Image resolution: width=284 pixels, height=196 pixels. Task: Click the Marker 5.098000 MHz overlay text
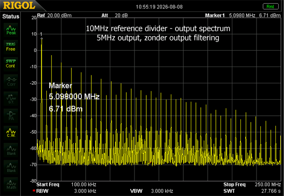click(74, 91)
